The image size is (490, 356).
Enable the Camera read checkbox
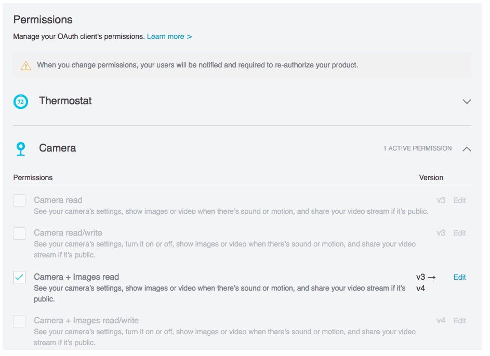[19, 200]
